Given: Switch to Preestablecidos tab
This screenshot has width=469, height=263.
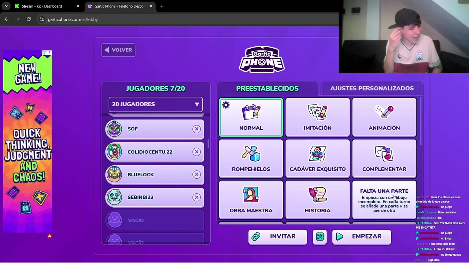Looking at the screenshot, I should point(267,88).
